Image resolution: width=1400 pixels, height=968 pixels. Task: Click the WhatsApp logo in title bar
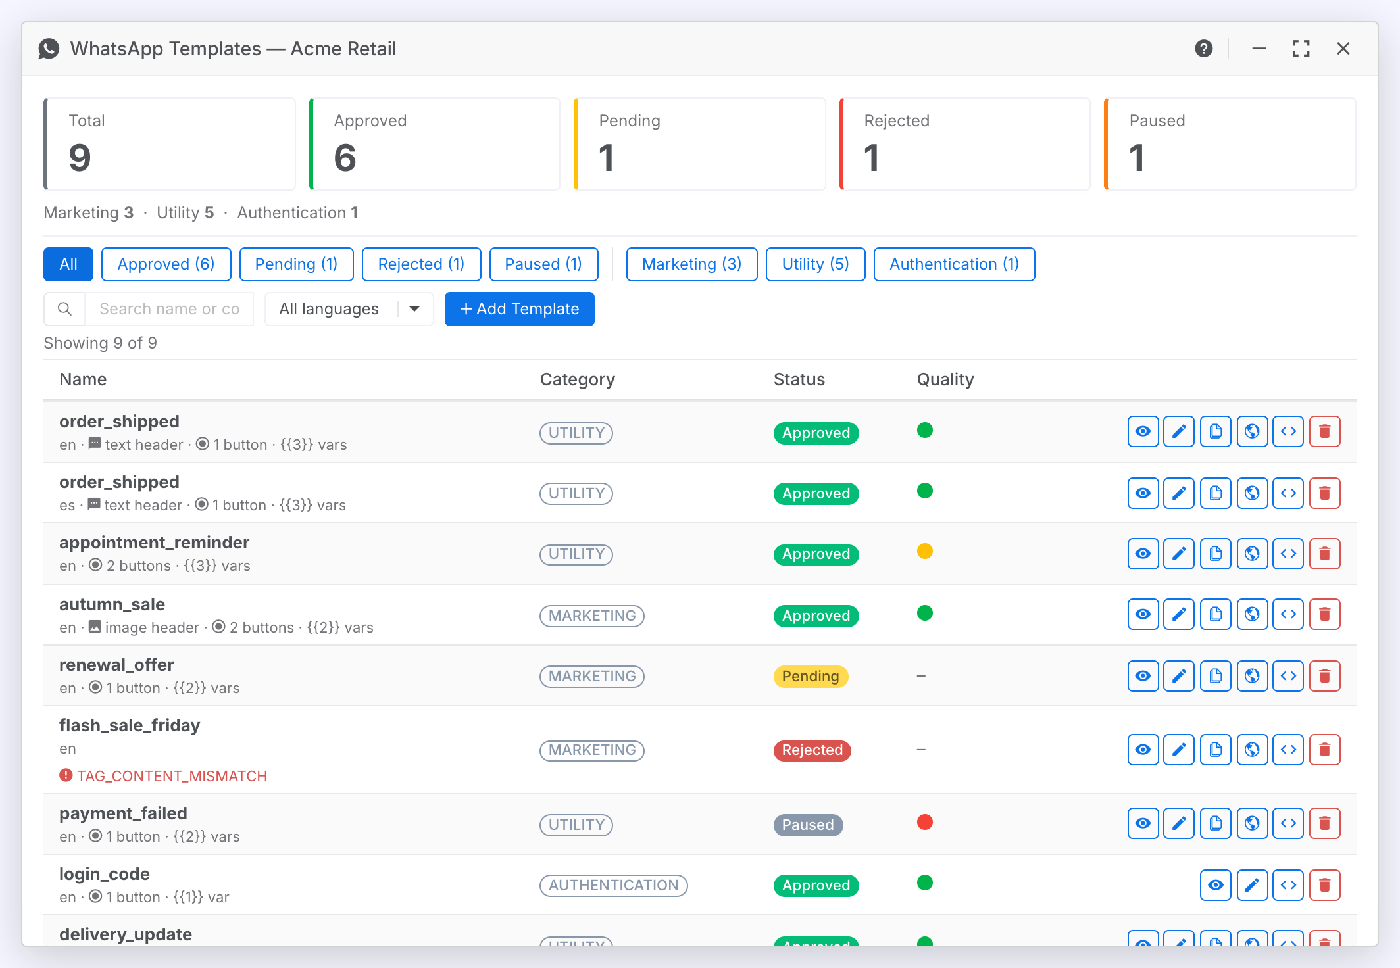pos(49,49)
